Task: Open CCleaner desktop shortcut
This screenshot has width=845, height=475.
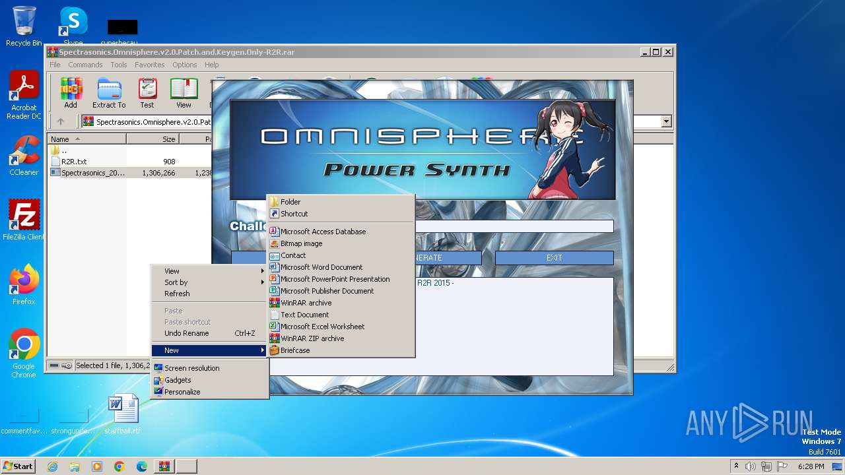Action: (x=24, y=156)
